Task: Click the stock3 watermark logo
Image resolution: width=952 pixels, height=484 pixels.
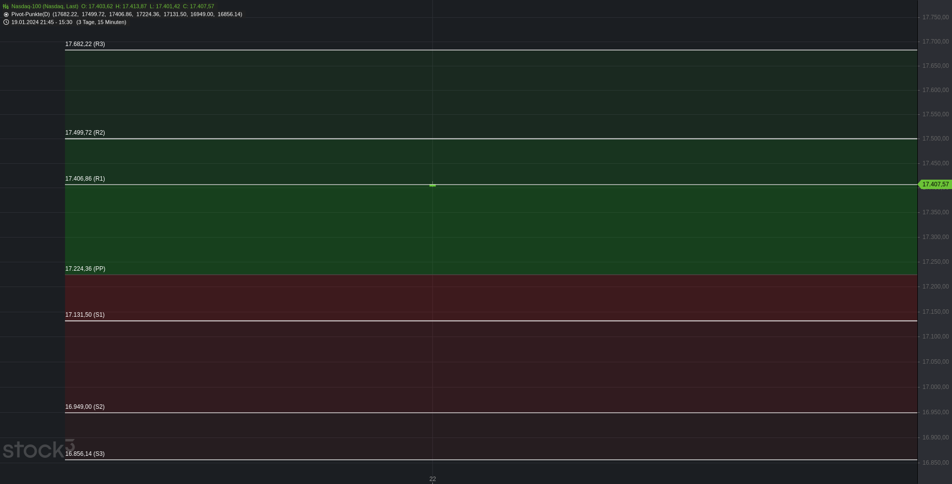Action: click(38, 449)
